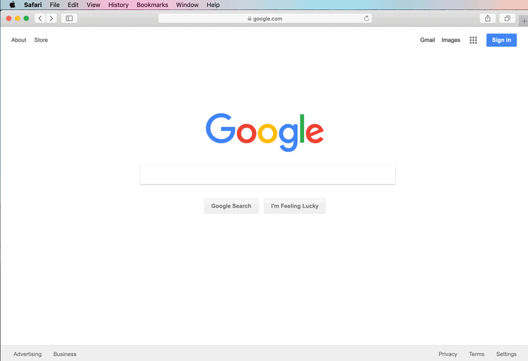
Task: Minimize the window with the yellow button
Action: (17, 18)
